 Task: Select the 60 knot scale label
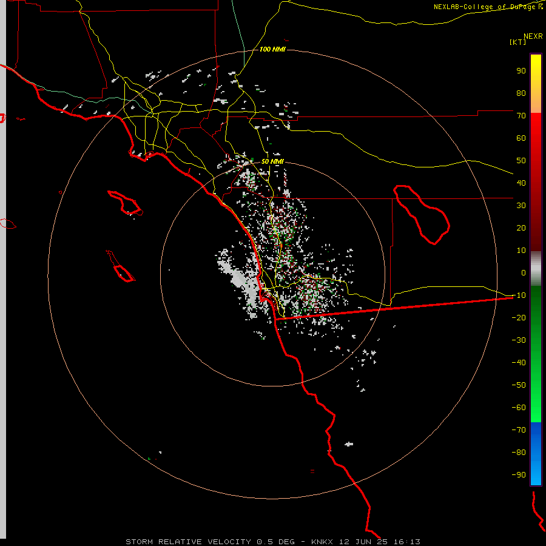(x=521, y=138)
